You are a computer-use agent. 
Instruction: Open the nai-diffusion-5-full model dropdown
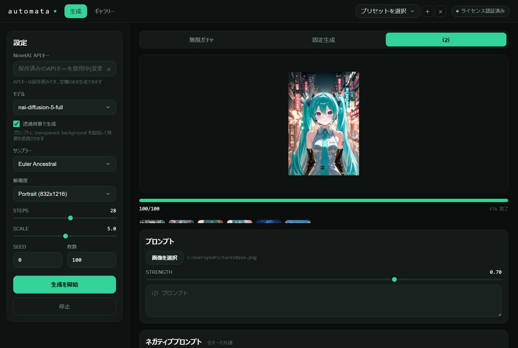click(64, 107)
